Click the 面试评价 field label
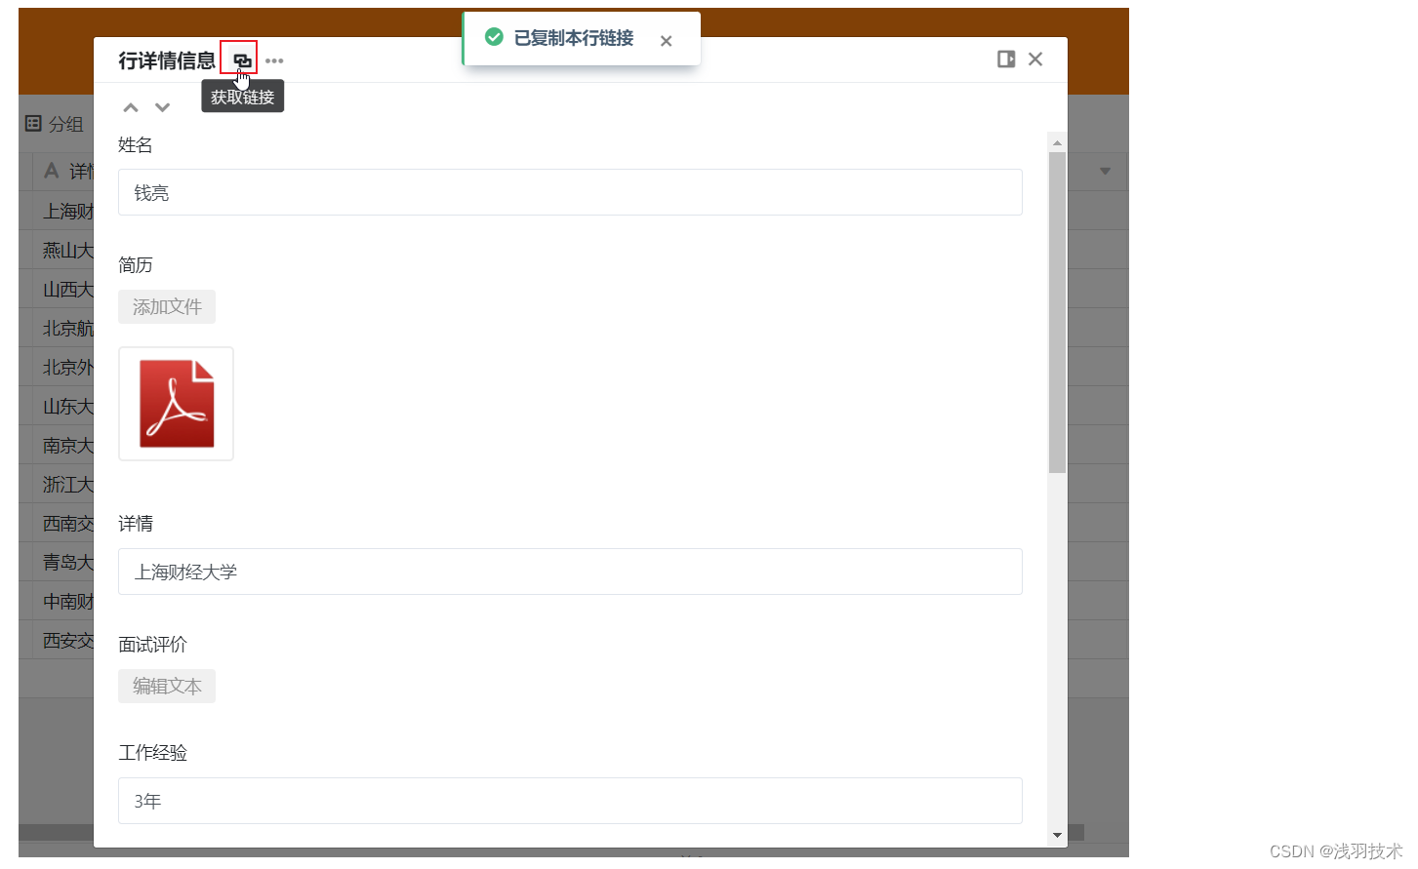 coord(152,645)
